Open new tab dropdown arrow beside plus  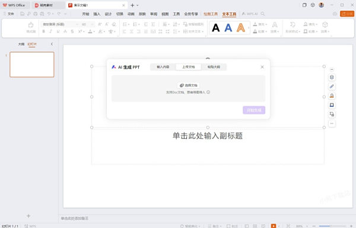(138, 5)
